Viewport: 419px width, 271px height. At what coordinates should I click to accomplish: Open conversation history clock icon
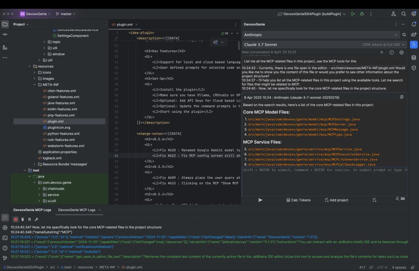coord(391,52)
